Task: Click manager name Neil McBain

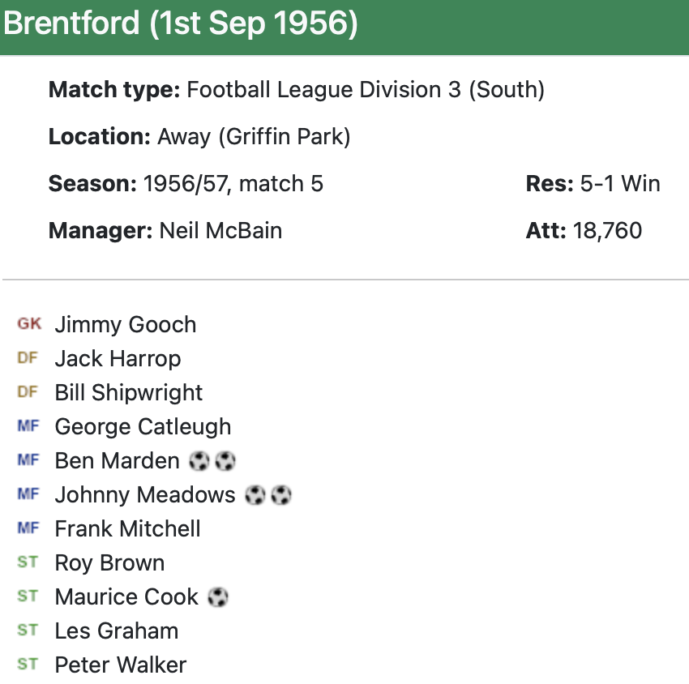Action: point(220,230)
